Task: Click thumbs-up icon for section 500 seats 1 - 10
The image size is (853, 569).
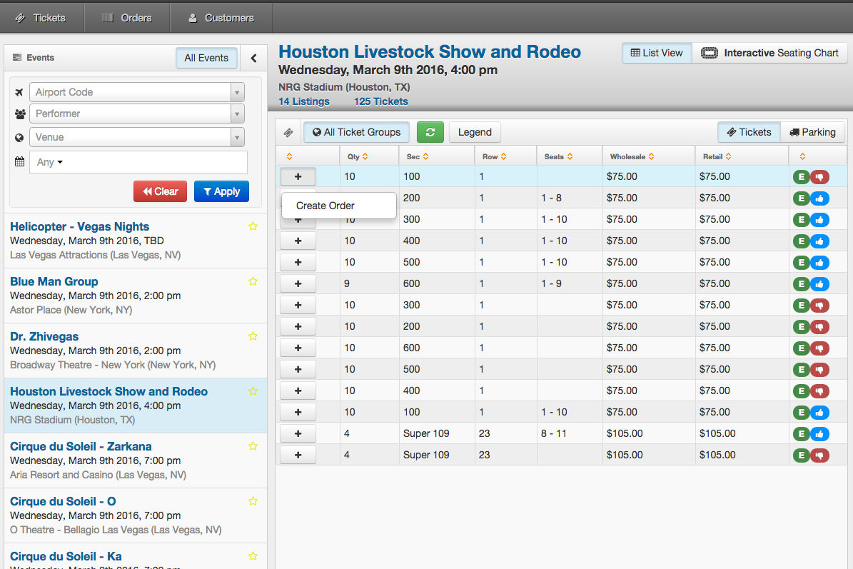Action: (x=820, y=263)
